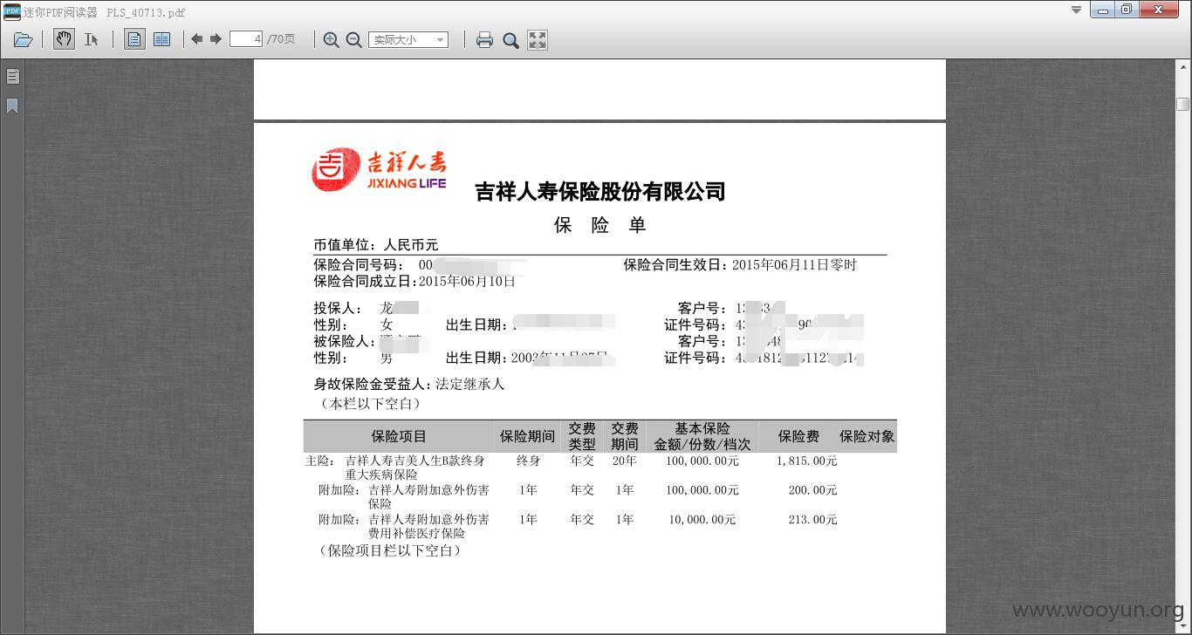The width and height of the screenshot is (1192, 635).
Task: Click the 币值单位：人民币元 line
Action: (376, 245)
